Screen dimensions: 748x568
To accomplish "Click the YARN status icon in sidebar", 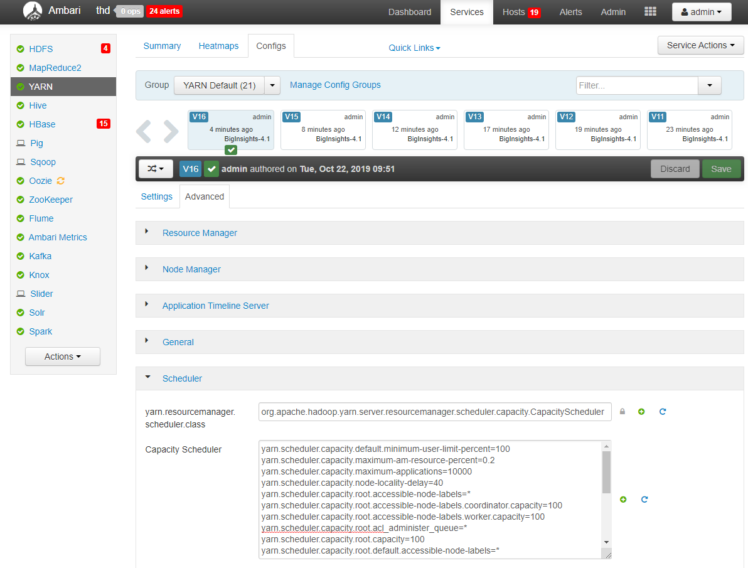I will coord(20,87).
